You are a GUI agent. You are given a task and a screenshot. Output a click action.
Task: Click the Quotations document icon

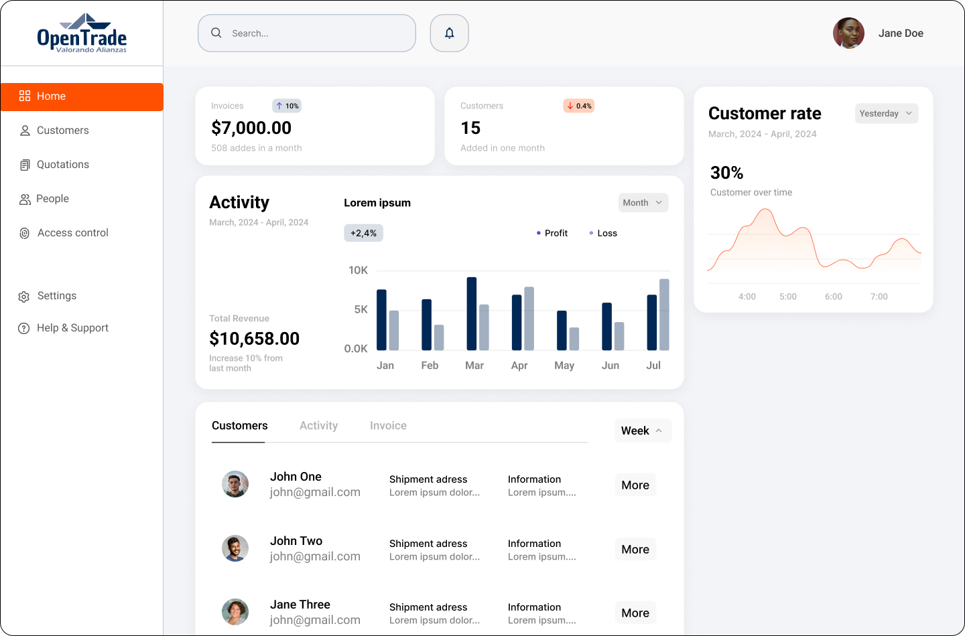pos(25,165)
